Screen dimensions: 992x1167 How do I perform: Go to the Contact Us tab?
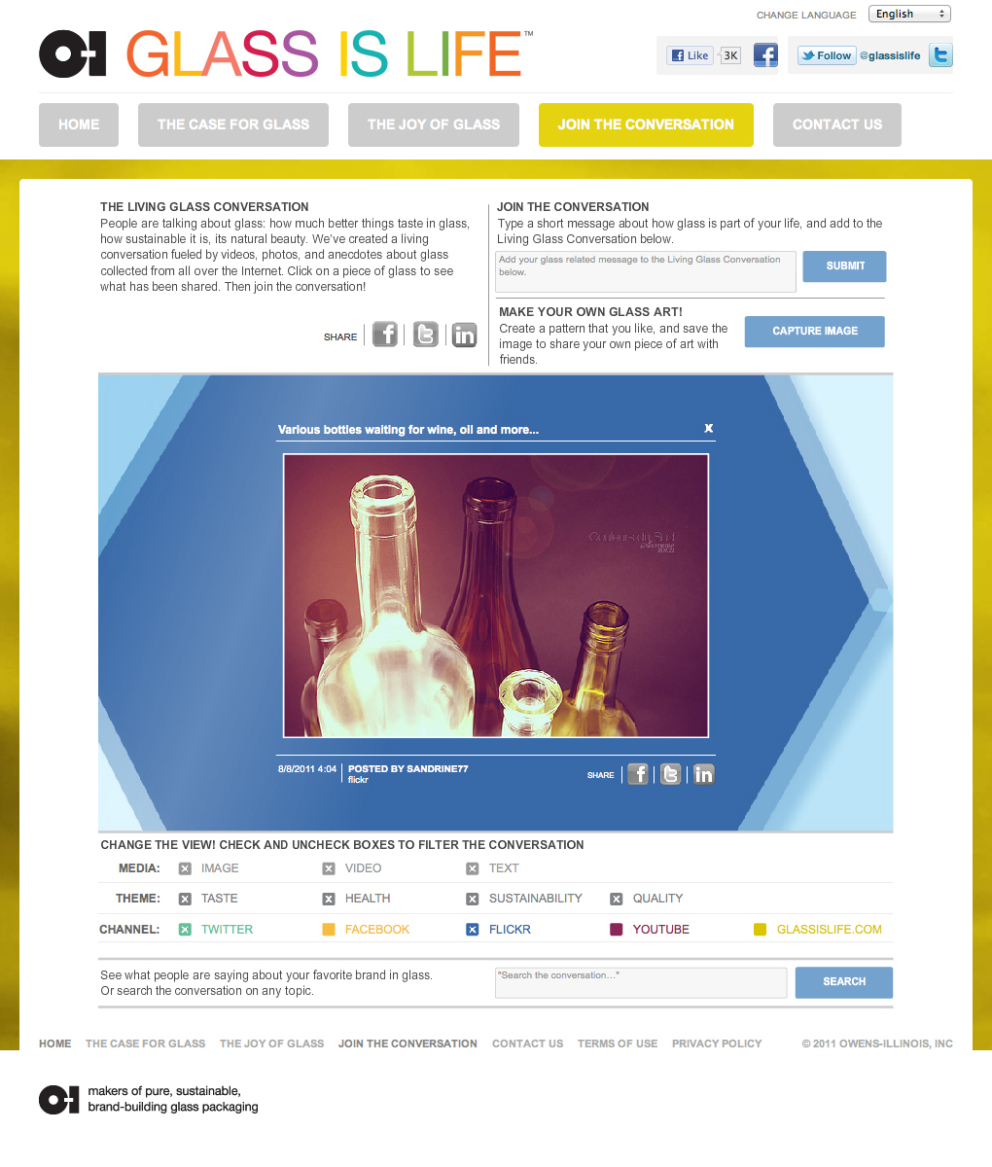(836, 124)
